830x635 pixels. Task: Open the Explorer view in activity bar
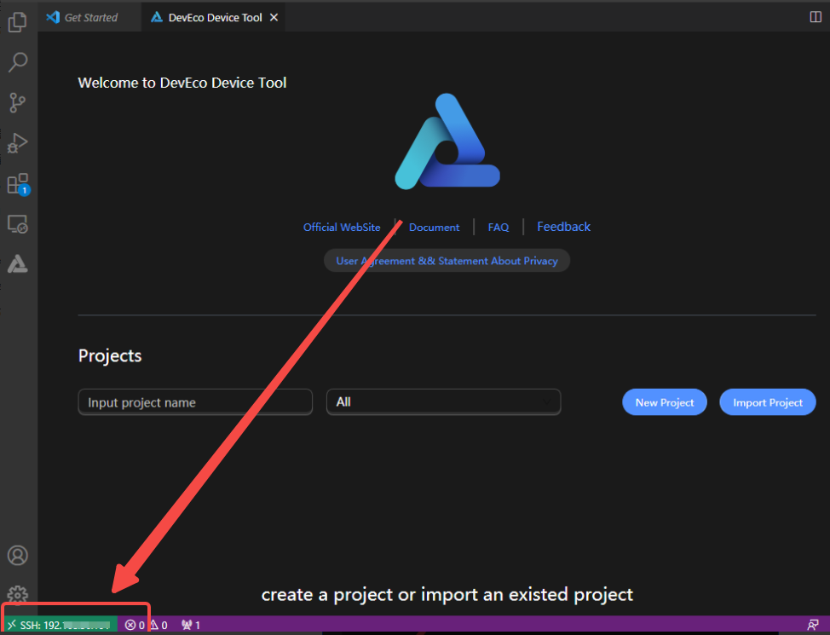pyautogui.click(x=17, y=21)
